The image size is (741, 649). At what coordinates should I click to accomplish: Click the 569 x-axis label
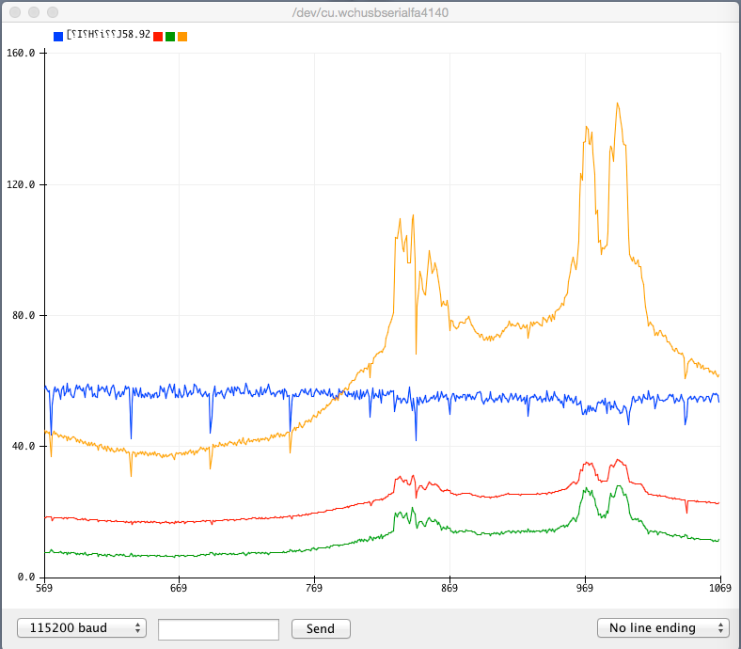click(x=44, y=589)
